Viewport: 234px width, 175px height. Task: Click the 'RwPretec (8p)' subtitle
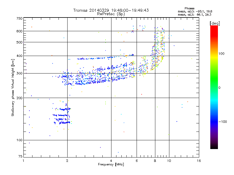pos(111,14)
